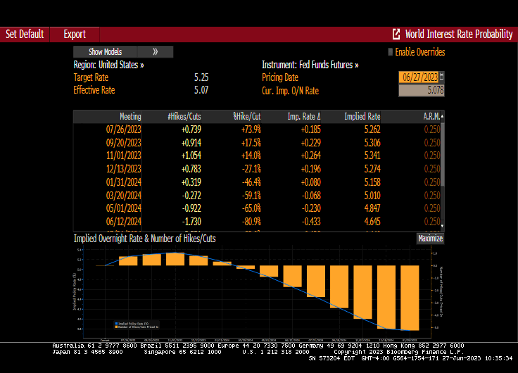Click the Implied Policy Rate legend marker
This screenshot has height=373, width=518.
(x=115, y=323)
